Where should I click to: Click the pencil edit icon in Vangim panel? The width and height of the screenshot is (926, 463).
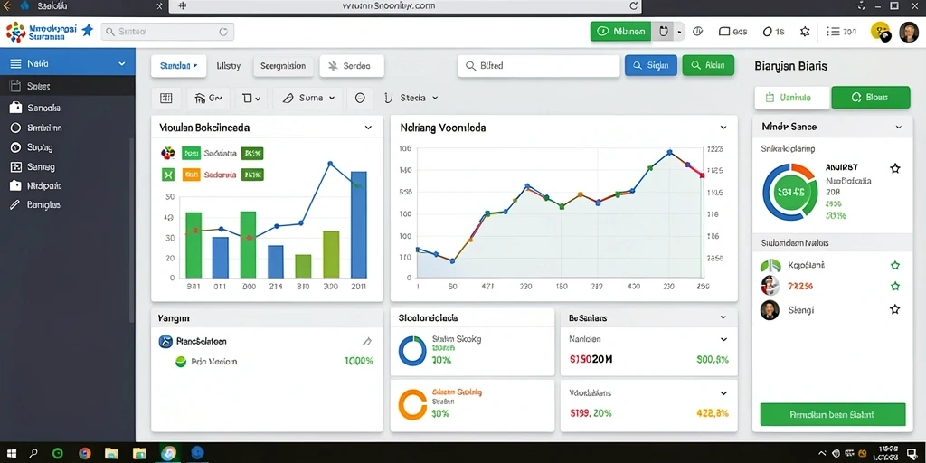click(367, 341)
